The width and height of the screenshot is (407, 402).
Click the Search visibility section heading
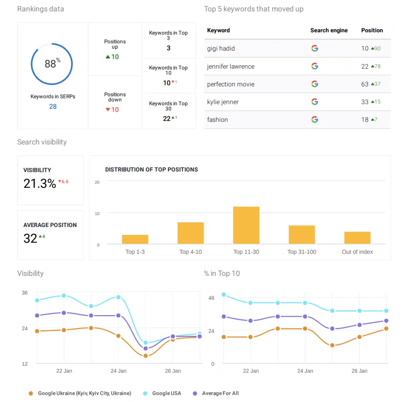point(42,142)
